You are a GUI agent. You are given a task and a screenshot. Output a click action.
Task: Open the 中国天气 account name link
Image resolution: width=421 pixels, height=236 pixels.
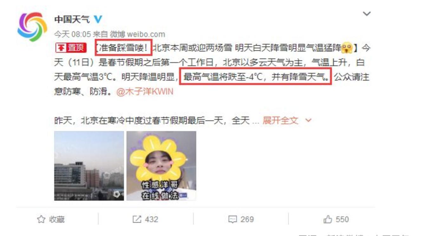pos(72,19)
